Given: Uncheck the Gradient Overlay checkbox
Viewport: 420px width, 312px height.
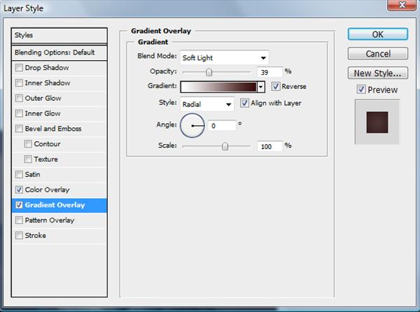Looking at the screenshot, I should tap(19, 205).
